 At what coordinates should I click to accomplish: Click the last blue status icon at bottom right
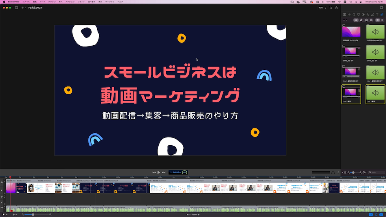click(x=381, y=215)
